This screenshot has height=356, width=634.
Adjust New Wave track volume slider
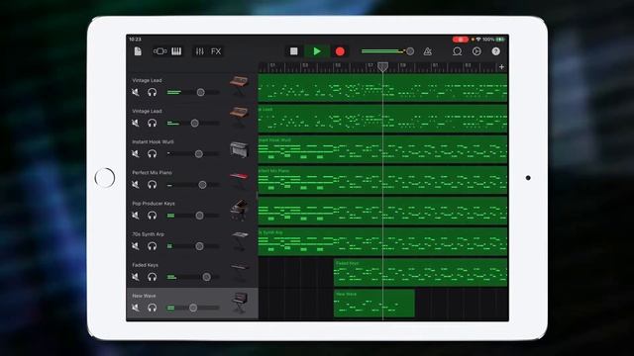click(193, 308)
